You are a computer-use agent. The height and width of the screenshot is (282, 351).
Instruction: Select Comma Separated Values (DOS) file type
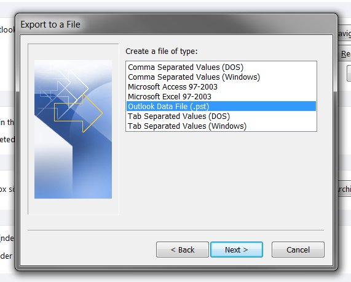click(x=221, y=67)
